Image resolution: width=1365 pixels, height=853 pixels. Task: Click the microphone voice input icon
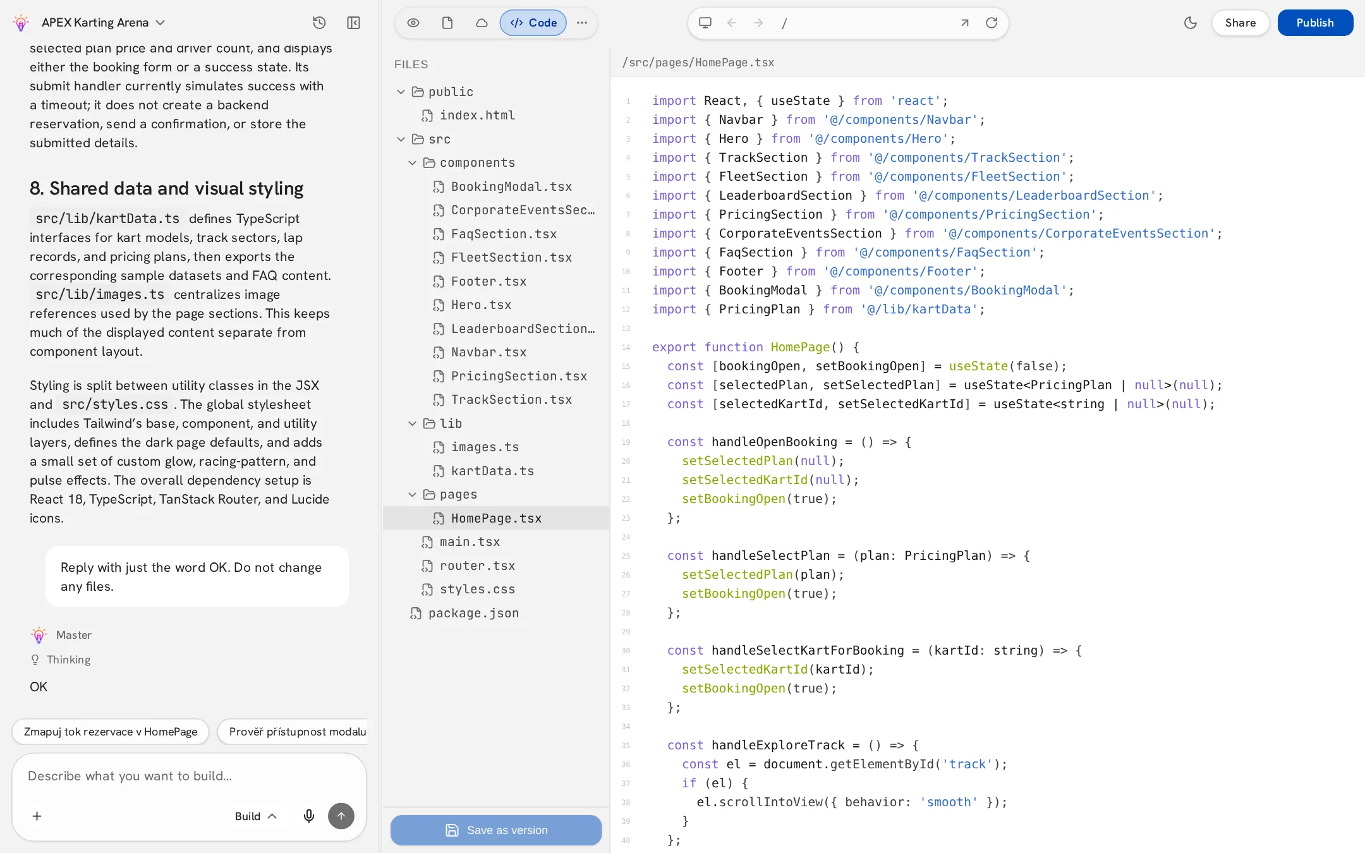tap(309, 816)
